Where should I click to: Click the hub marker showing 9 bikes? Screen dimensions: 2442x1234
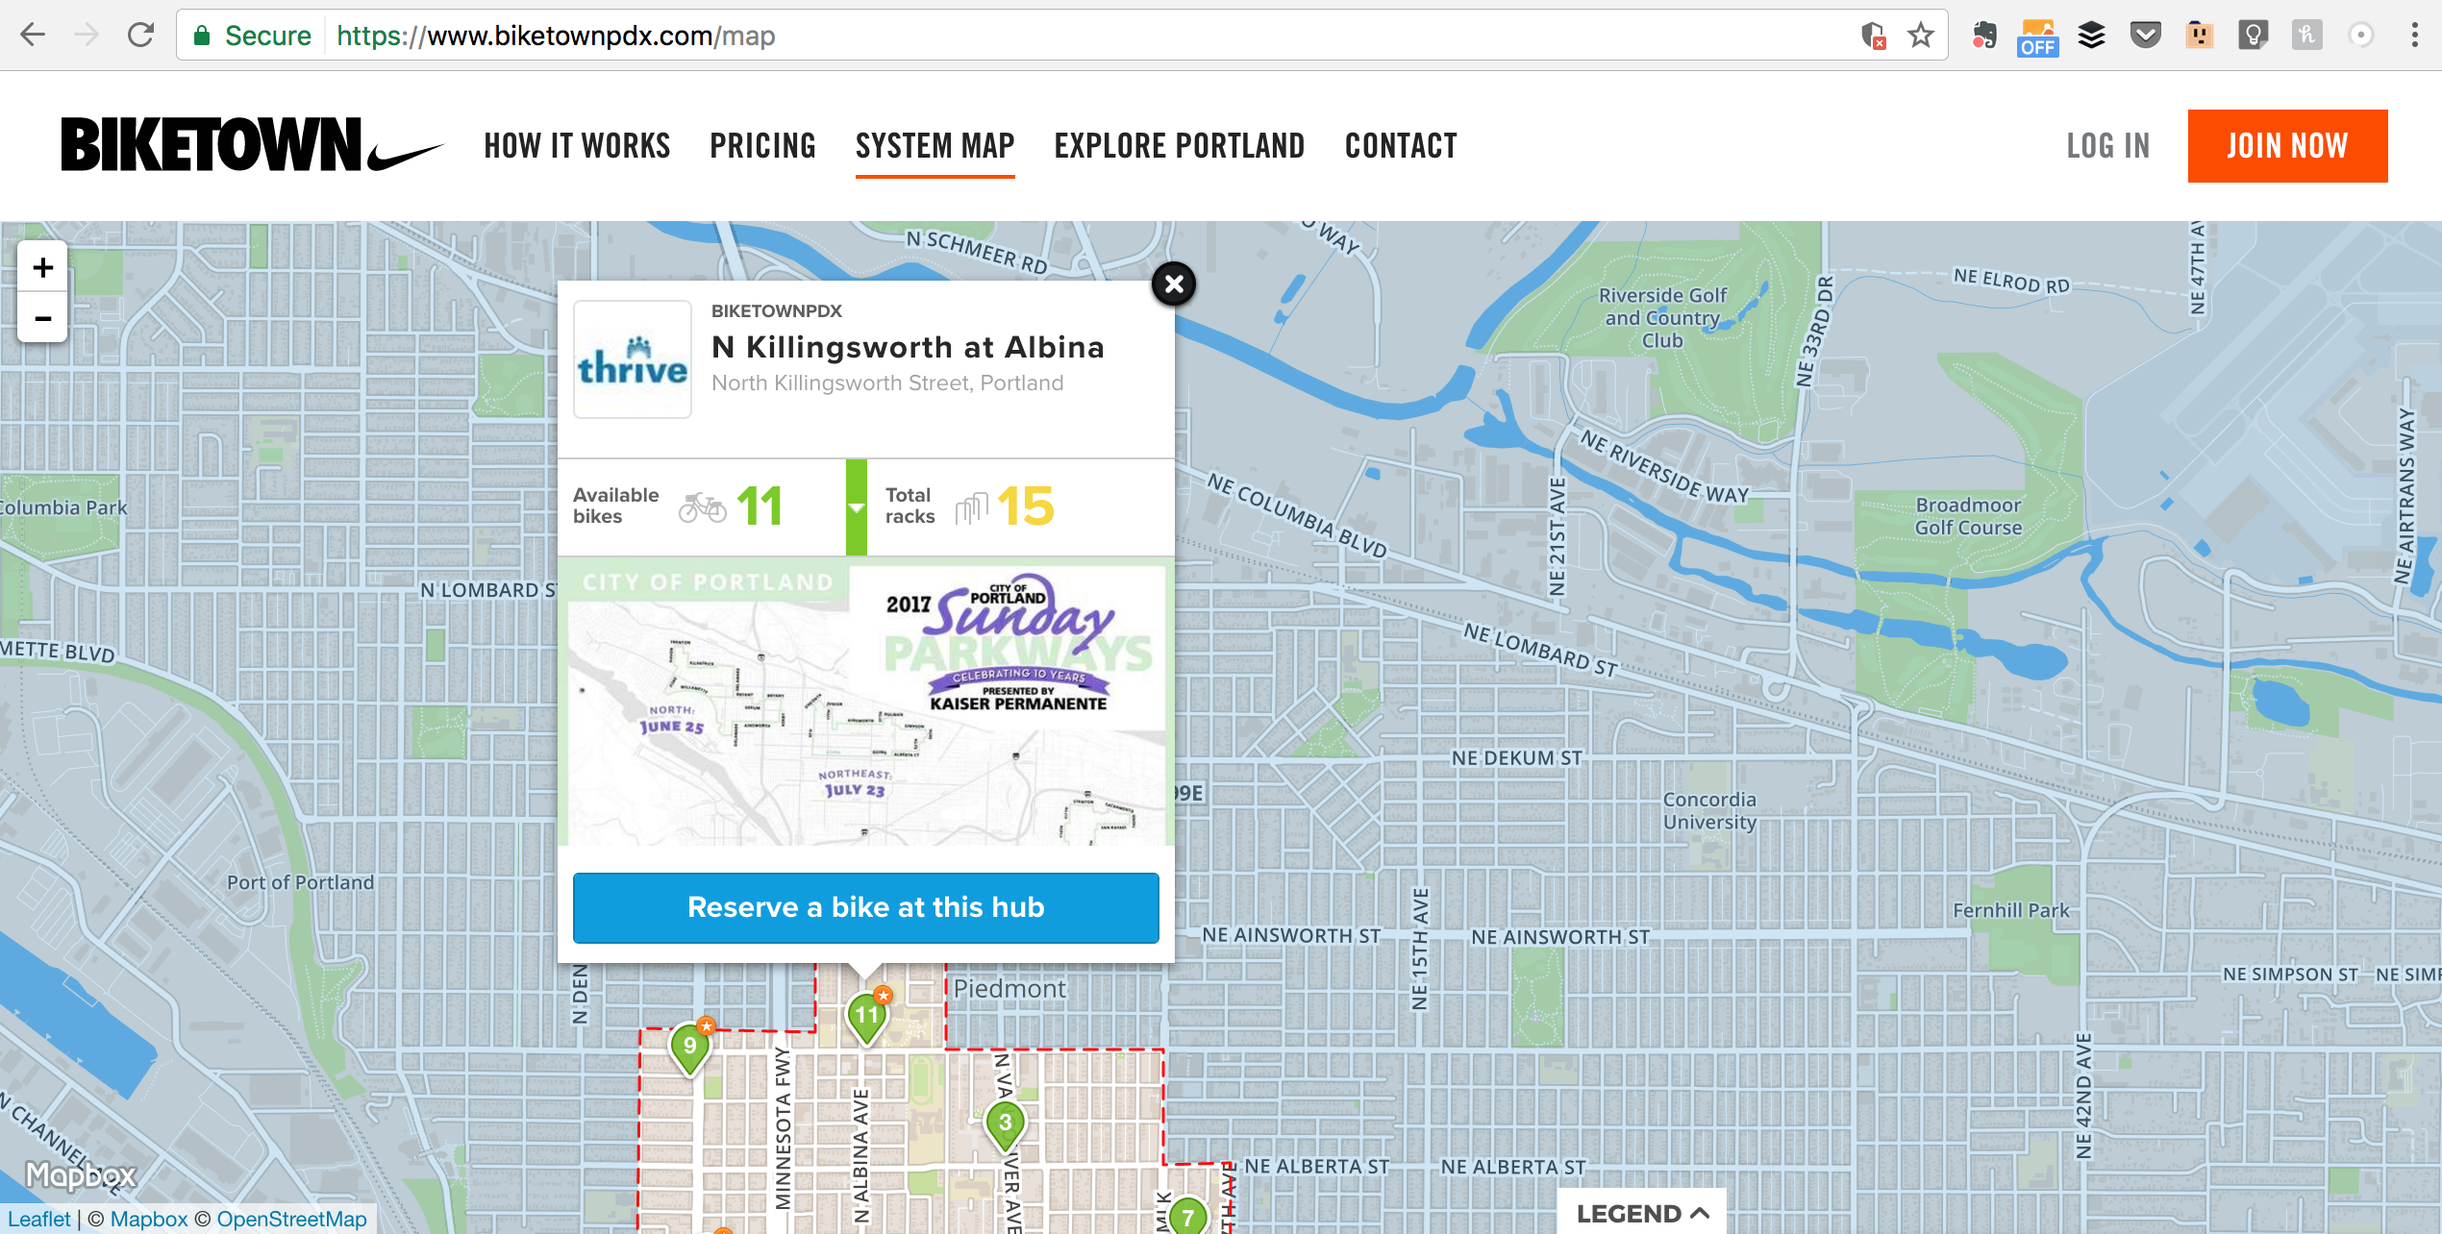[689, 1048]
